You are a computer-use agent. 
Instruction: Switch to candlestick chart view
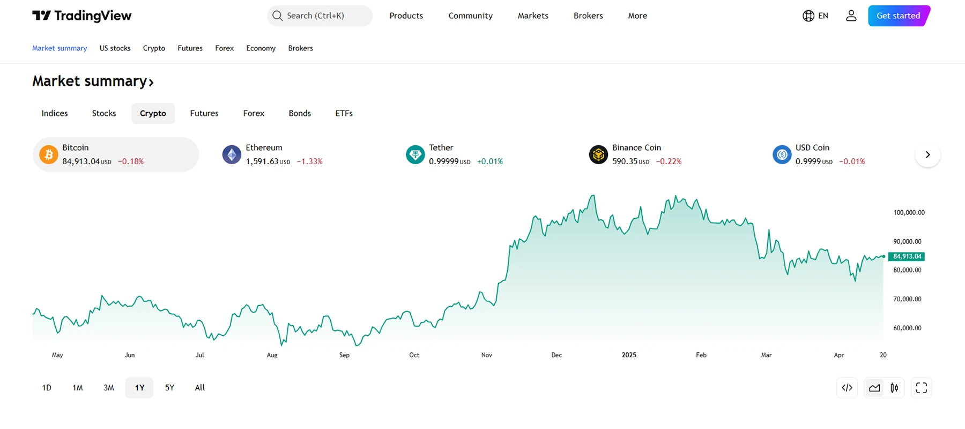894,388
